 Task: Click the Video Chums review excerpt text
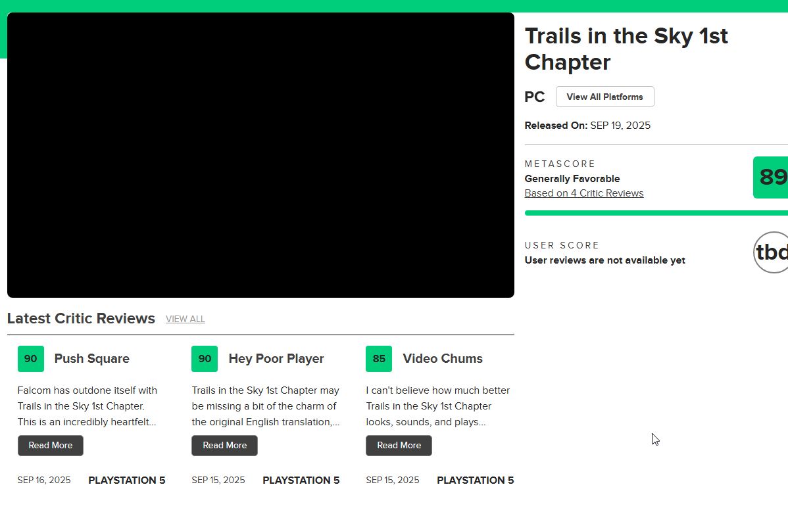click(437, 406)
